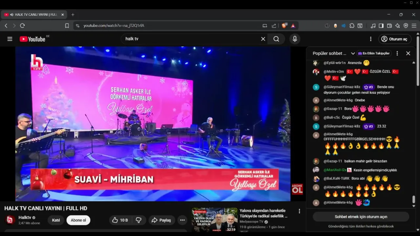Open Brave Shields lion icon
The image size is (420, 236).
(284, 26)
